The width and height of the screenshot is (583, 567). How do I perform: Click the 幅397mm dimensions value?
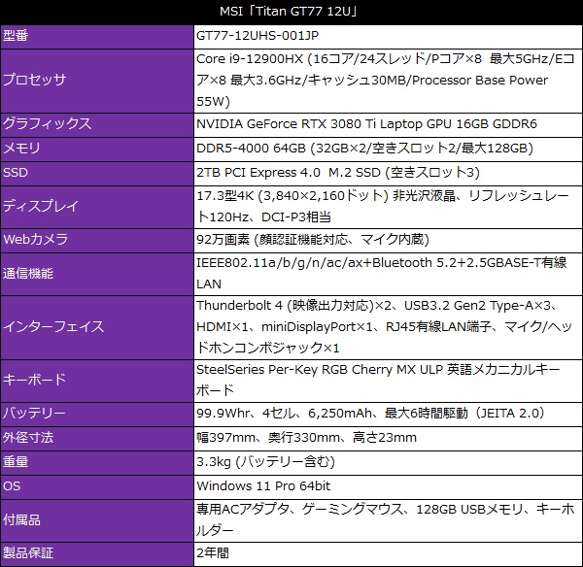[388, 439]
